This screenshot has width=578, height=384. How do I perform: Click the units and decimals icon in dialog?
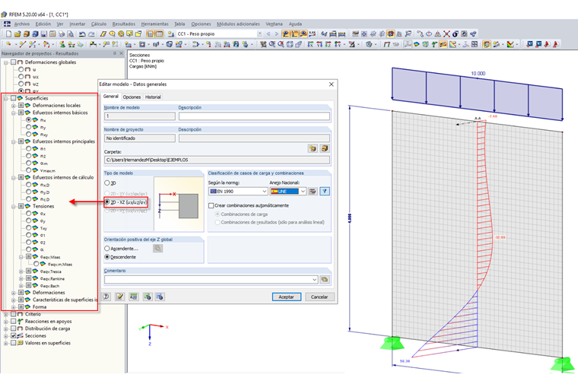133,297
